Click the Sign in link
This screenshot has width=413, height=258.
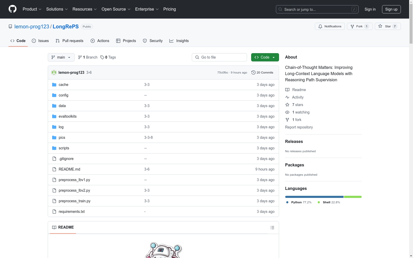pos(370,9)
